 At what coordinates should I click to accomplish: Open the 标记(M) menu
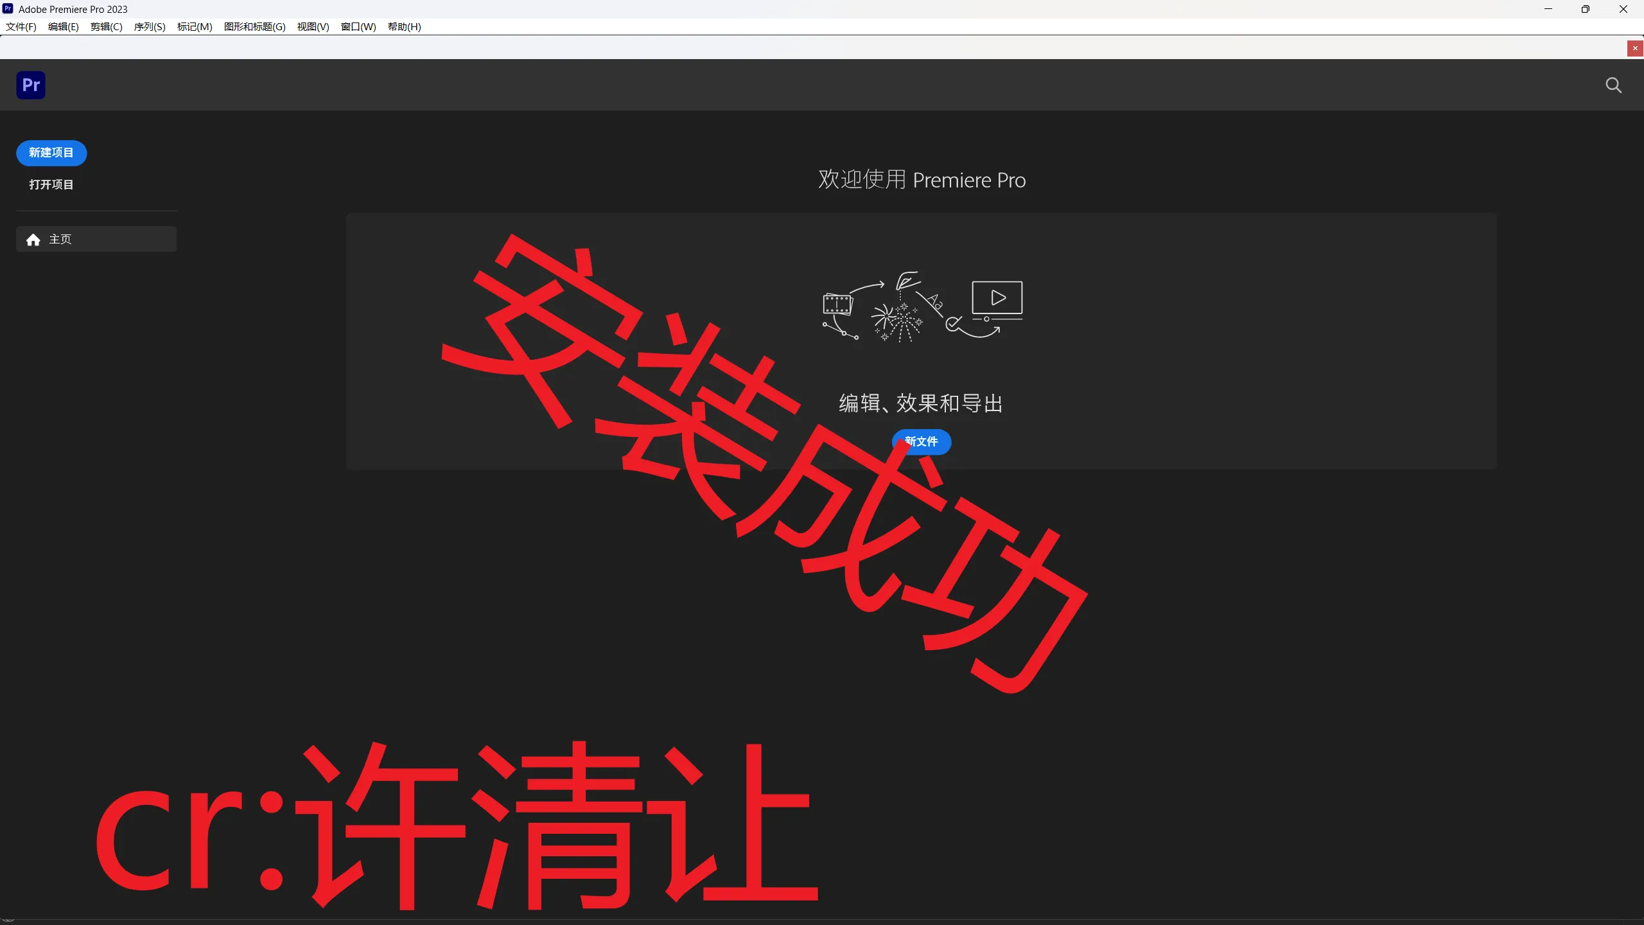pyautogui.click(x=195, y=26)
